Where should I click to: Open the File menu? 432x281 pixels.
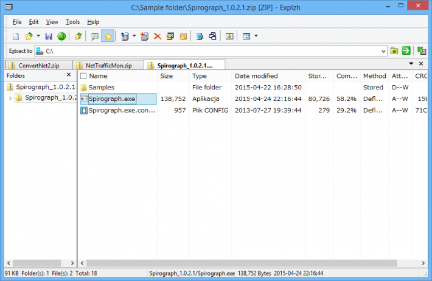pyautogui.click(x=17, y=22)
